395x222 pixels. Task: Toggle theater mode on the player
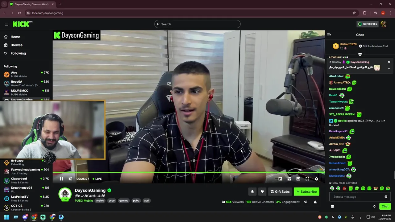298,179
